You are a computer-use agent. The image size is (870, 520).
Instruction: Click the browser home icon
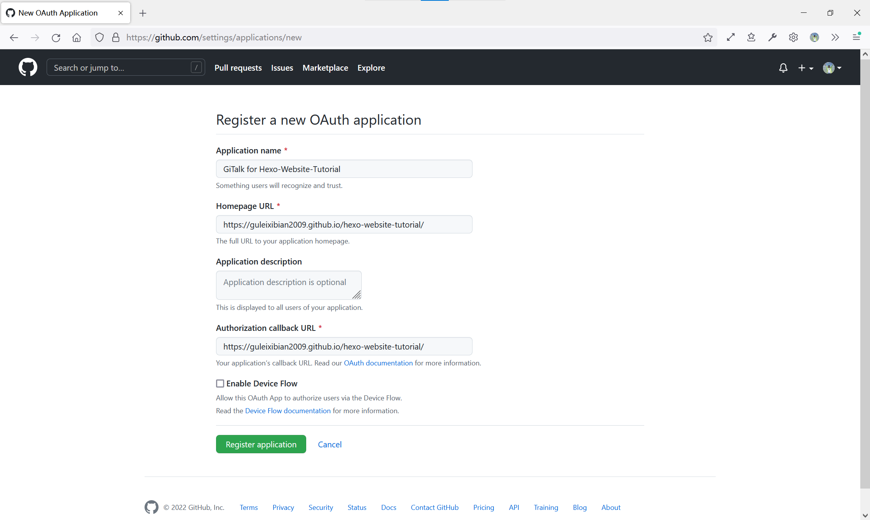point(77,38)
